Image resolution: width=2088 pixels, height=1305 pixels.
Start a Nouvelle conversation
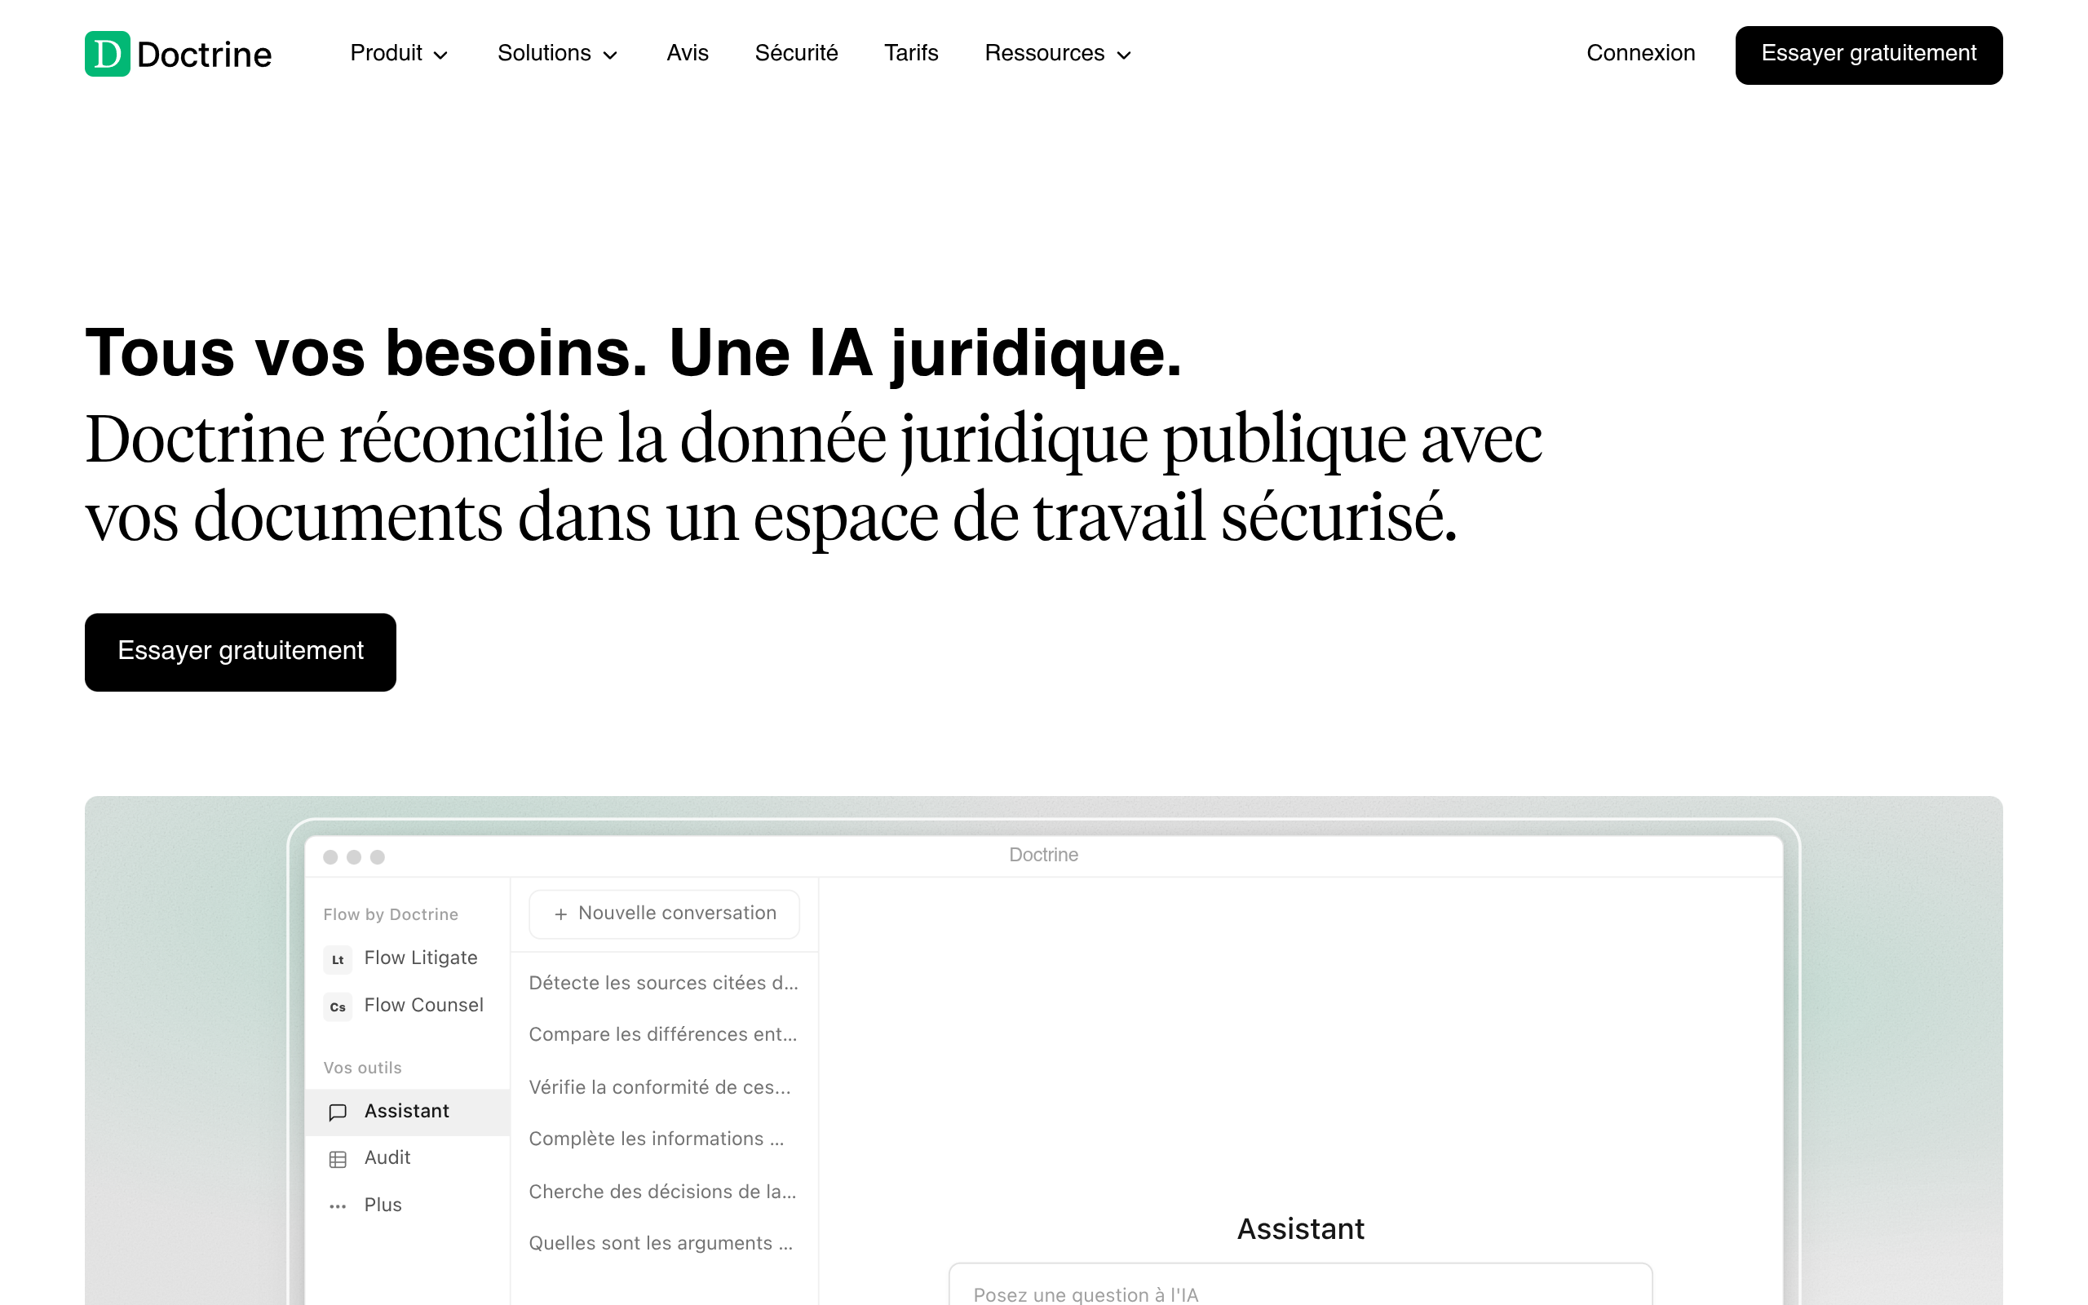[x=663, y=914]
